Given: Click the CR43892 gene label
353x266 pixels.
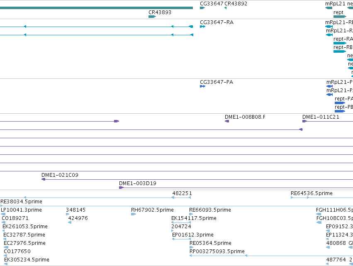Looking at the screenshot, I should [x=236, y=4].
